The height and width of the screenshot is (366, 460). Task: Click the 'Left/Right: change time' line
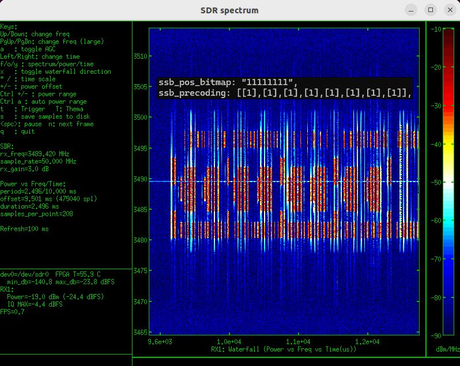pos(40,56)
